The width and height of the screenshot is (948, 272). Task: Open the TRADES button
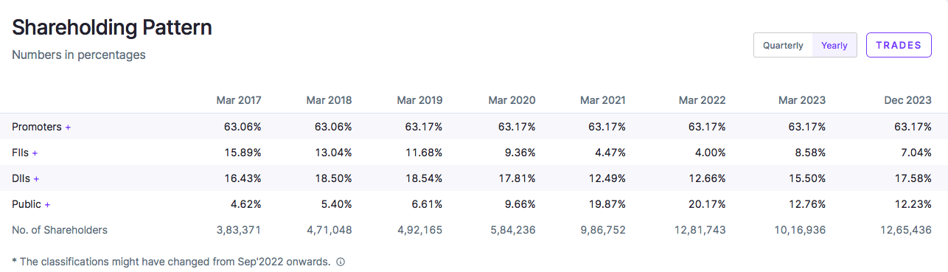(899, 45)
